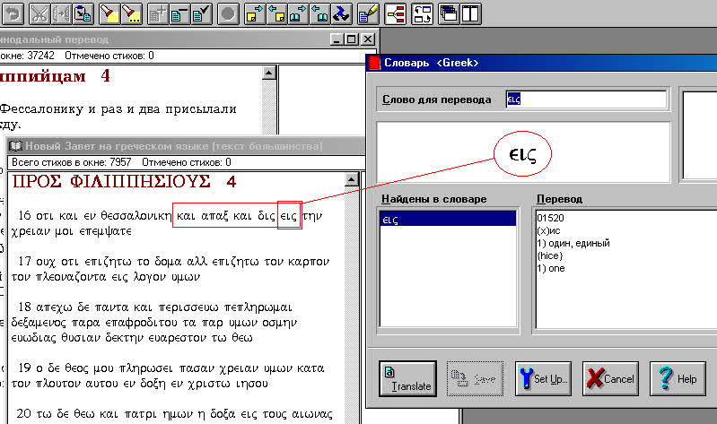Open Help from the dictionary dialog
Viewport: 717px width, 424px height.
point(678,379)
